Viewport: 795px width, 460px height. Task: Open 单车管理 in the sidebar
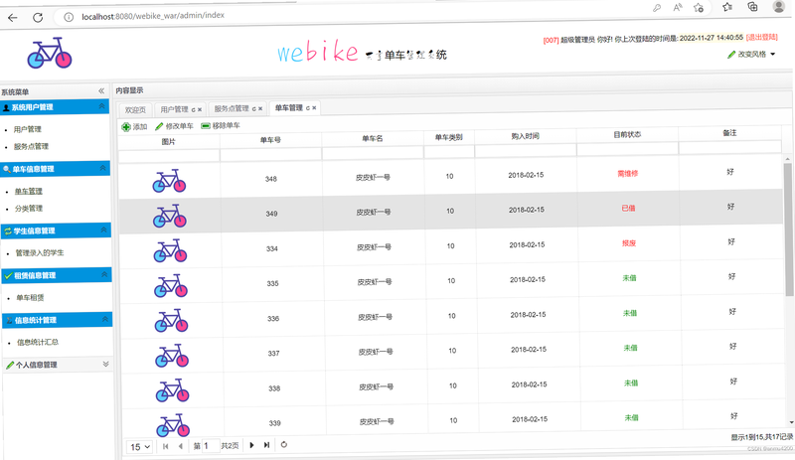(29, 191)
